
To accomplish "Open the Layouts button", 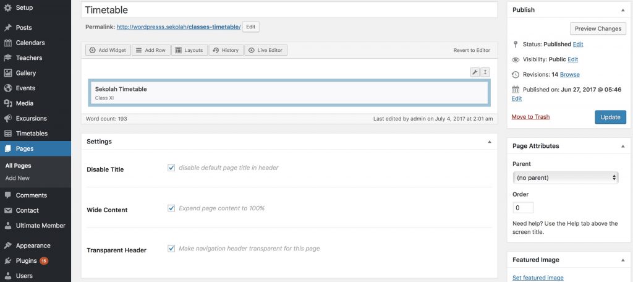I will coord(189,51).
